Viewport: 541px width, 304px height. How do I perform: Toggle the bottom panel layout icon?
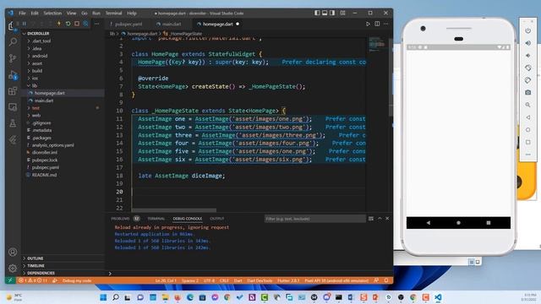click(325, 14)
